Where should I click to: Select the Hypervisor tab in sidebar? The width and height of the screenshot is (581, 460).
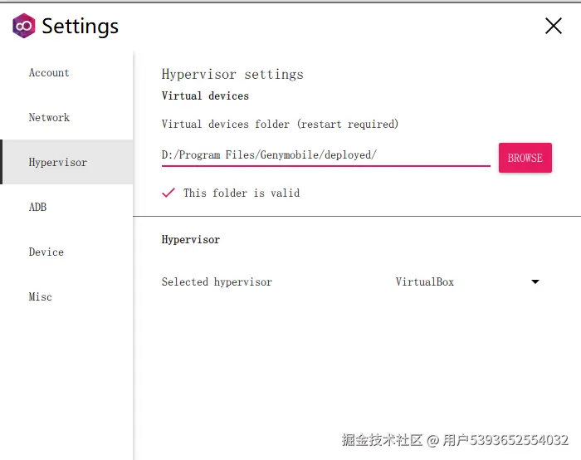(58, 163)
